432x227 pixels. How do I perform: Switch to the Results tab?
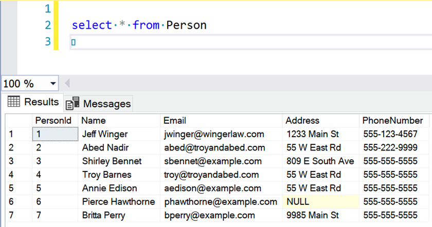click(33, 102)
